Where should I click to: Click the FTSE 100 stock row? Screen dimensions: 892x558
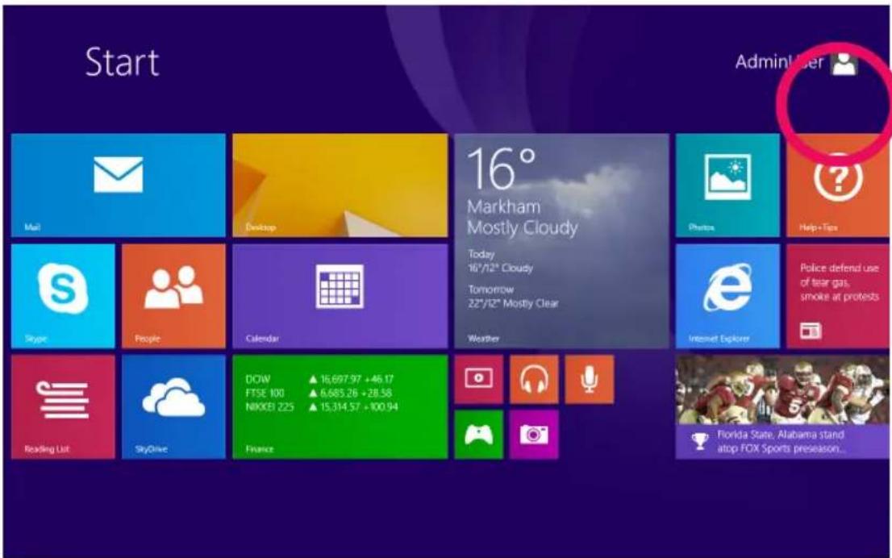319,393
